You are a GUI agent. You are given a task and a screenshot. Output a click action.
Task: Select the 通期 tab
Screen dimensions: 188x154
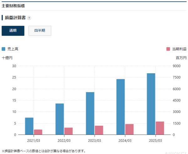(13, 31)
